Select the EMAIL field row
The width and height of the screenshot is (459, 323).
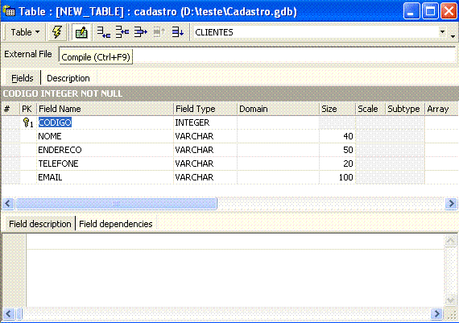click(x=229, y=177)
